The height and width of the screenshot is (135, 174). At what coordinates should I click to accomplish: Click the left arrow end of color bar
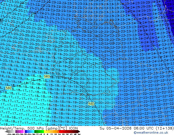(6, 131)
